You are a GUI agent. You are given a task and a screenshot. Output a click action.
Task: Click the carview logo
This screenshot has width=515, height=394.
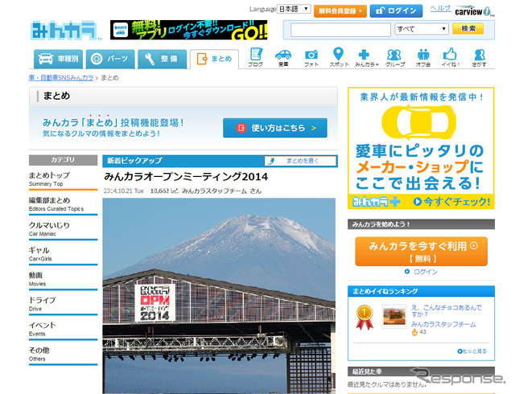pyautogui.click(x=473, y=11)
